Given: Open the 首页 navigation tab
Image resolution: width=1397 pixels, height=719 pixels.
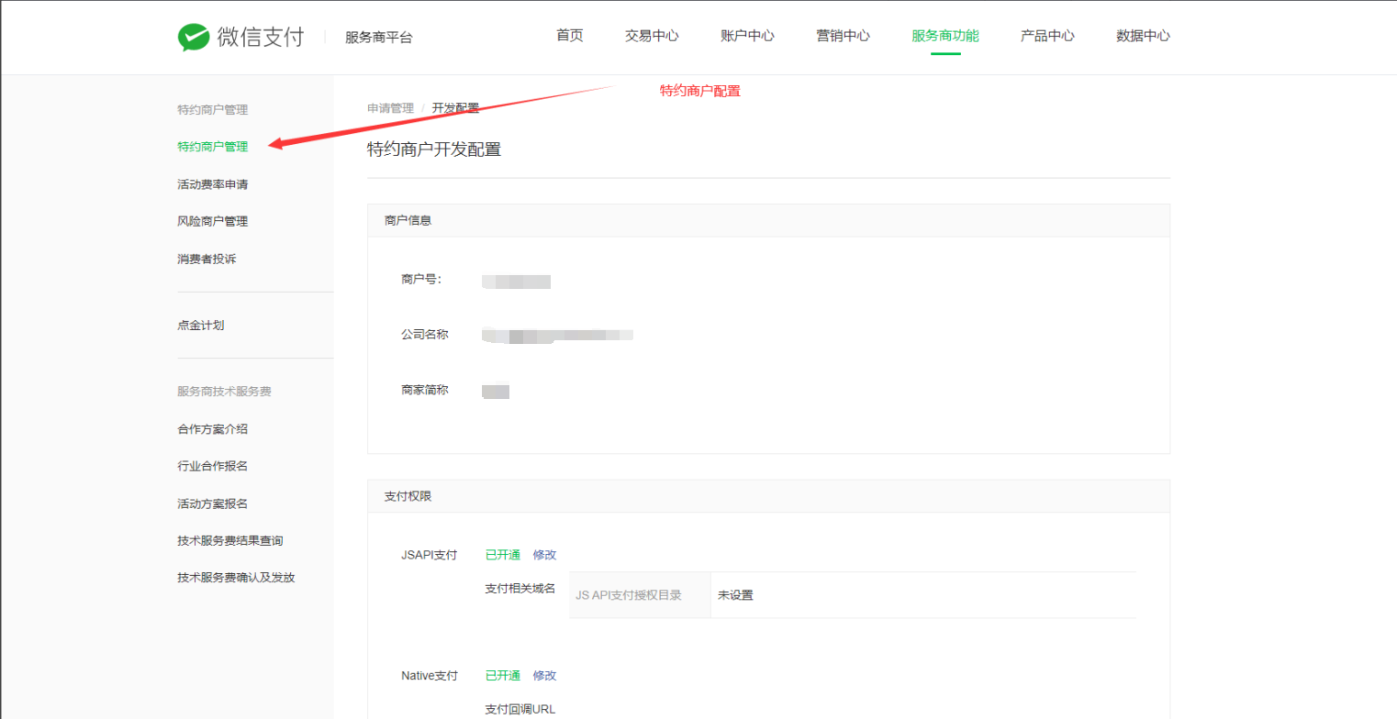Looking at the screenshot, I should [569, 36].
